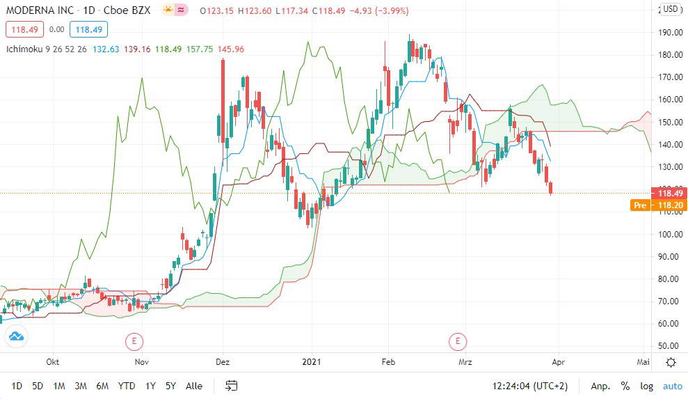The image size is (688, 399).
Task: Select the 3M time range
Action: pyautogui.click(x=80, y=386)
